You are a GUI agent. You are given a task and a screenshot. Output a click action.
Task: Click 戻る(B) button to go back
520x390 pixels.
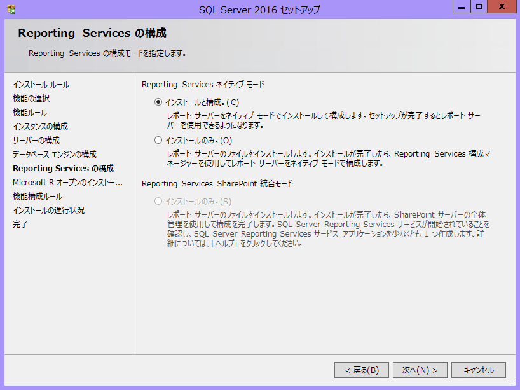point(362,370)
